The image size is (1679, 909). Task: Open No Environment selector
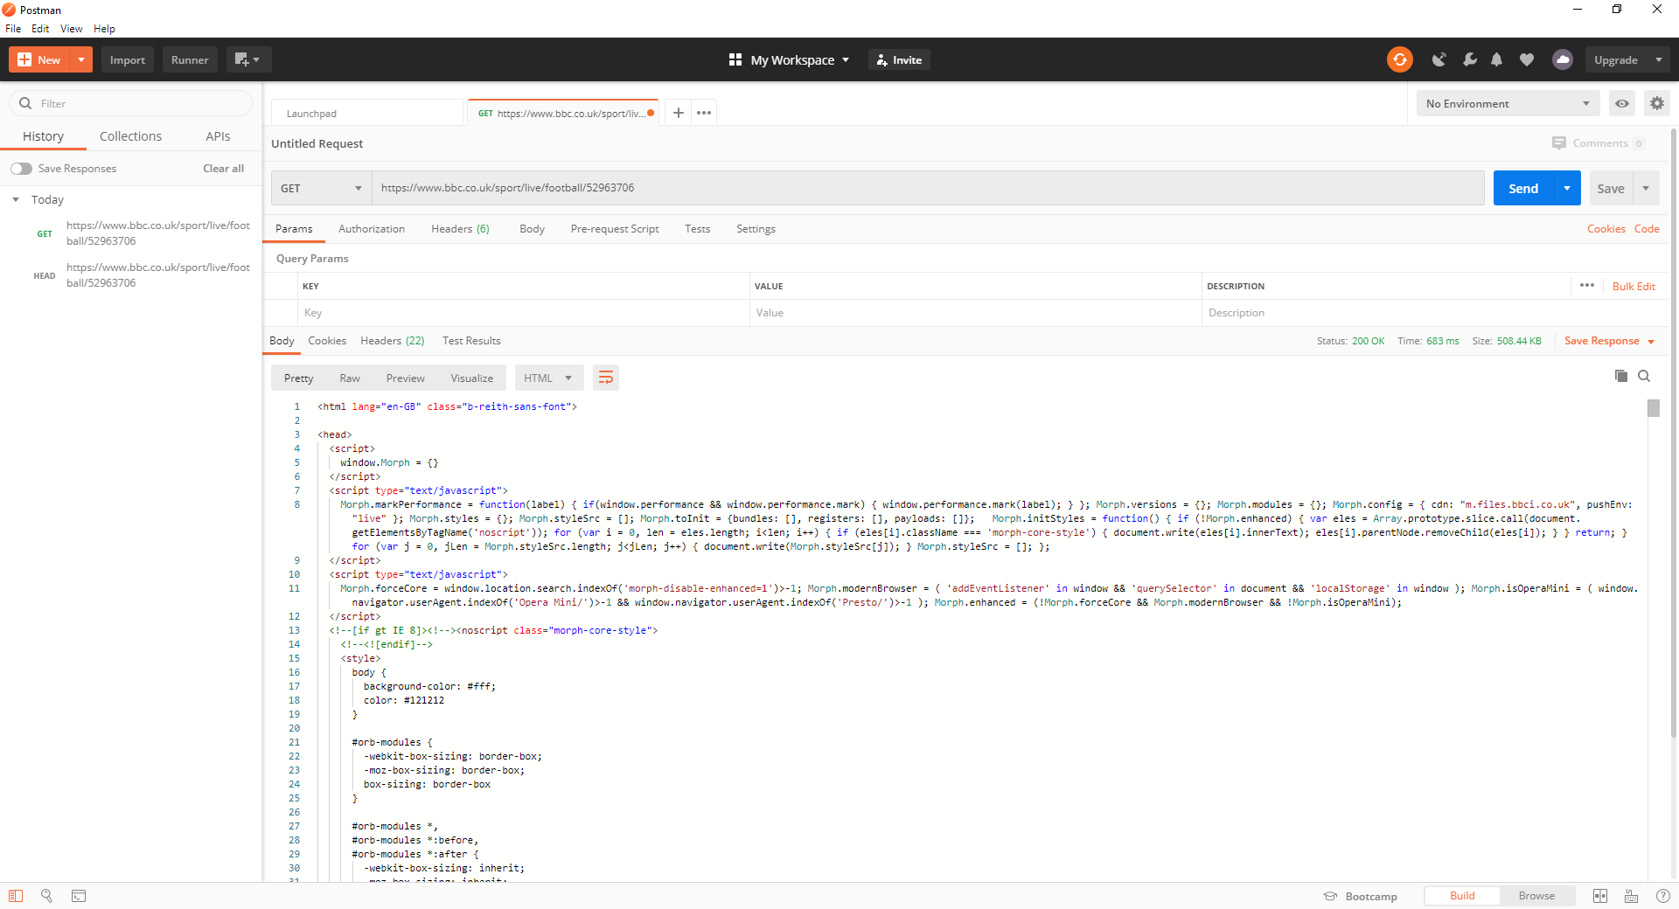click(x=1508, y=103)
